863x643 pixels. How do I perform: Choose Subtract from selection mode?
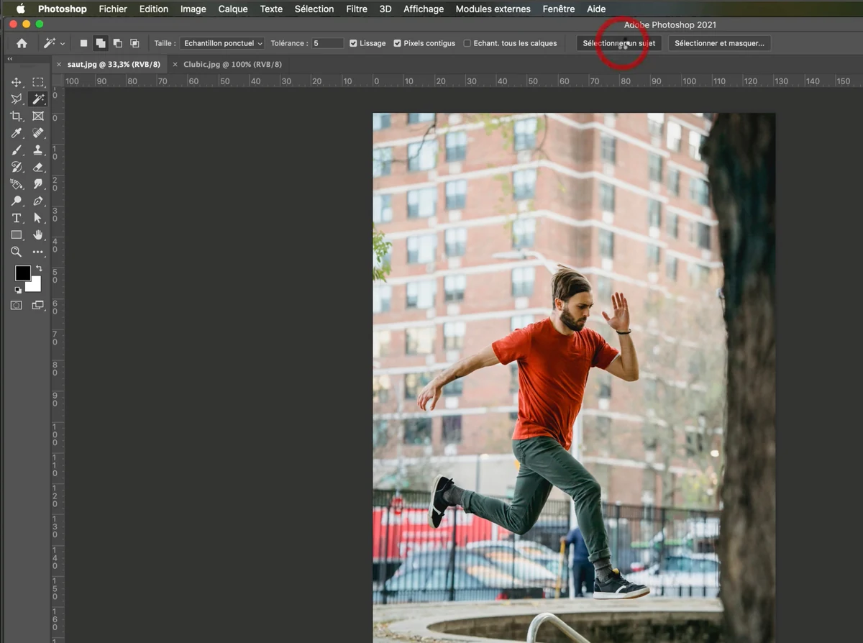point(117,43)
